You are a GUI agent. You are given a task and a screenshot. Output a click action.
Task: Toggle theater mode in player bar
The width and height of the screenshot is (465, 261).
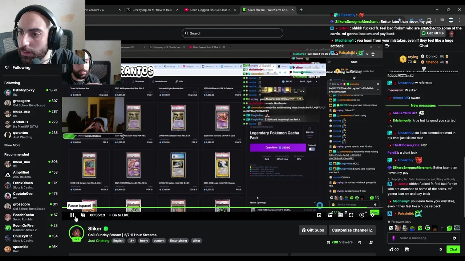pos(340,215)
